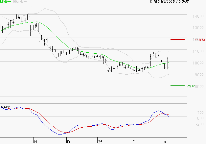
Task: Click the MACD 200 scale label
Action: pos(200,113)
